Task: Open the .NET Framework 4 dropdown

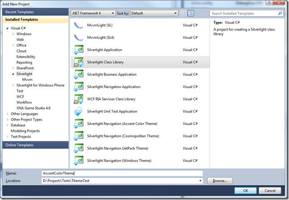Action: [x=93, y=13]
